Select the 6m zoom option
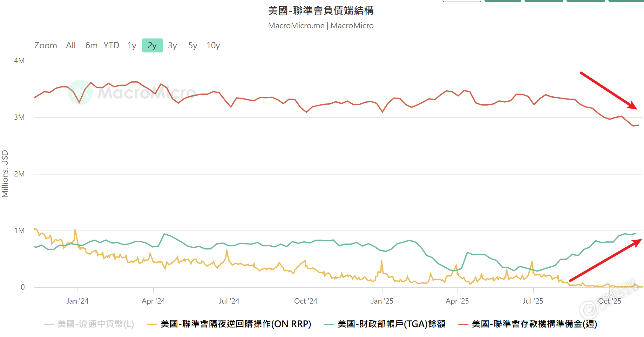This screenshot has height=337, width=644. click(91, 45)
